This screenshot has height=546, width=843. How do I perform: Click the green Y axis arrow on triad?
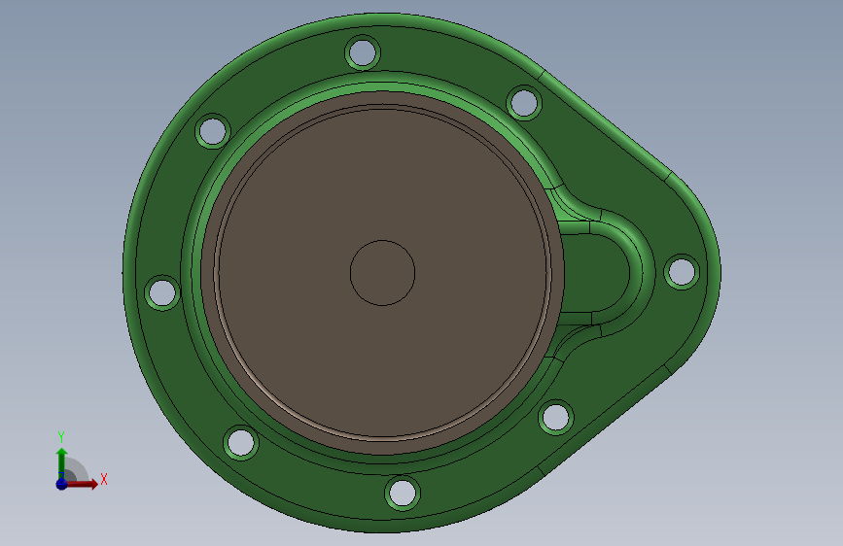click(x=62, y=464)
